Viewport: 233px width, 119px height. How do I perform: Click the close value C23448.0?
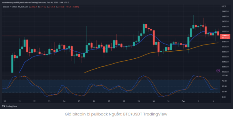(60, 7)
